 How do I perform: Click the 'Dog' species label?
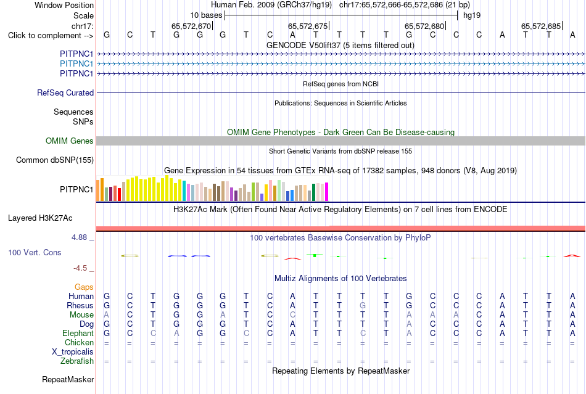point(87,324)
